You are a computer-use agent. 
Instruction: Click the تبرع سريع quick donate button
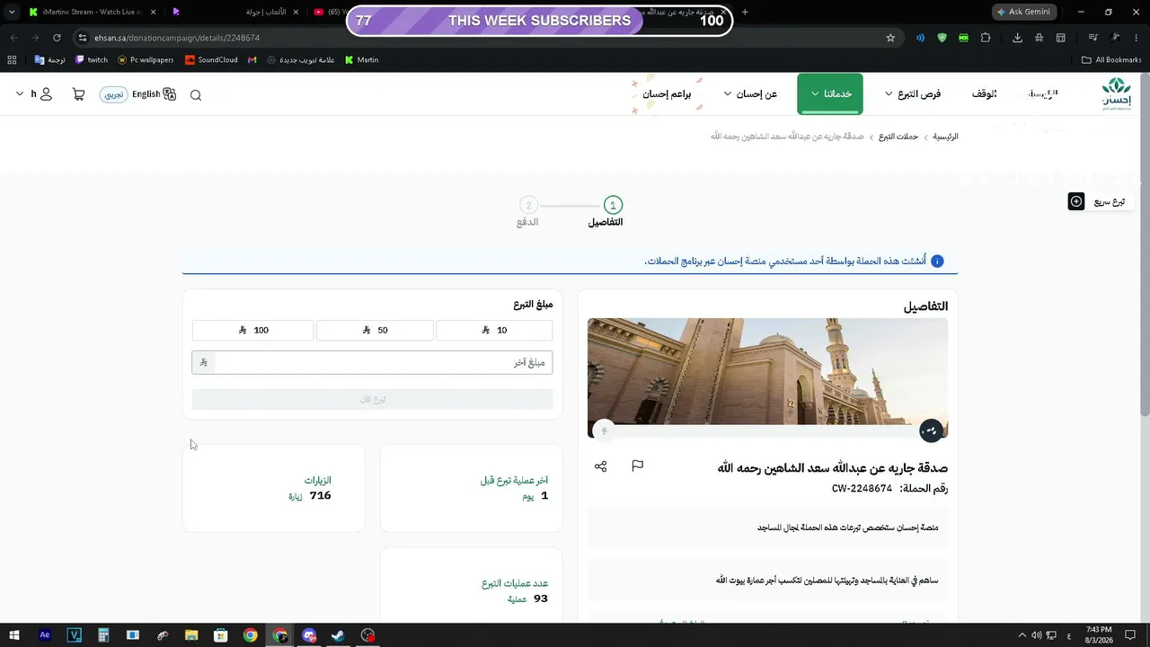1100,201
